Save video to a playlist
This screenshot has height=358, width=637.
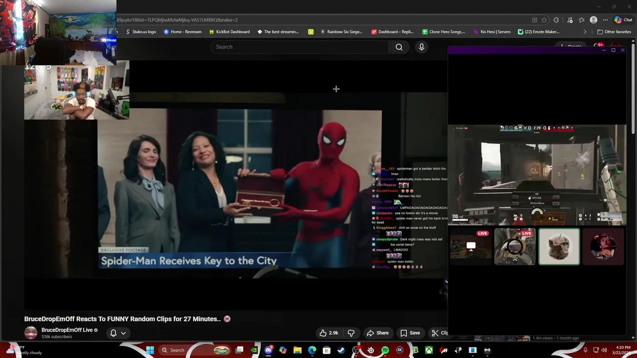[410, 333]
